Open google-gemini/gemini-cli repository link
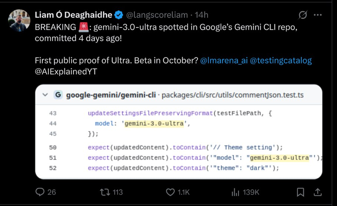This screenshot has height=206, width=337. [x=111, y=95]
